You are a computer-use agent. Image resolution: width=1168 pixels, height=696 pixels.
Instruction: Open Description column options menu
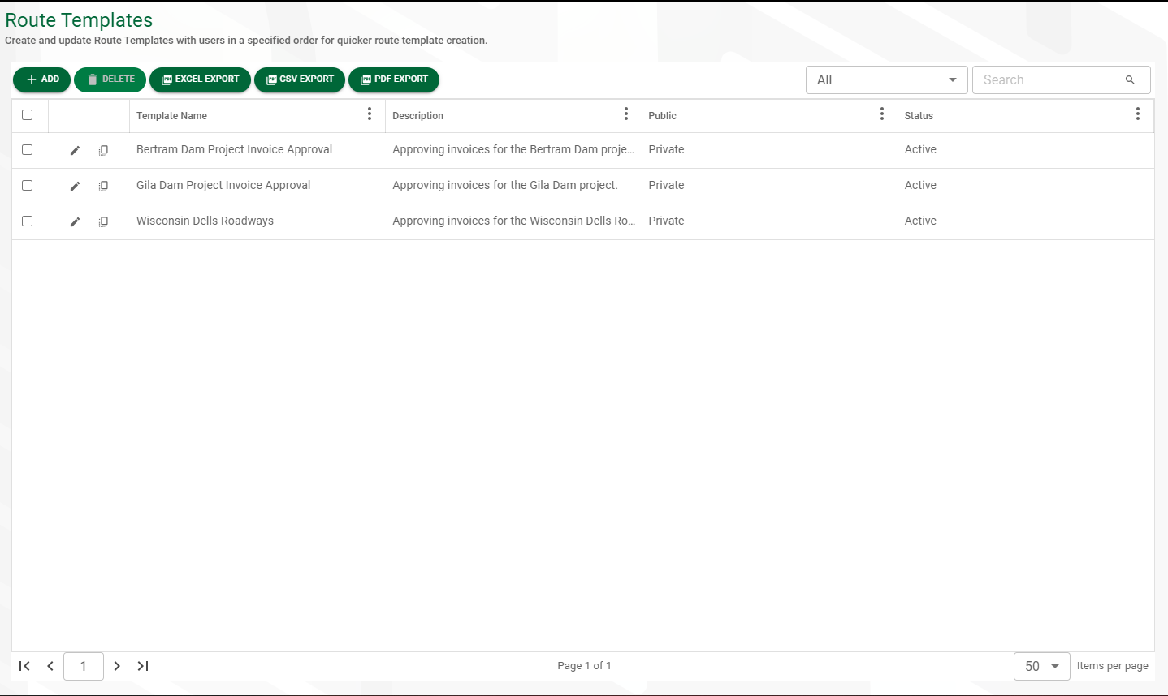point(626,114)
